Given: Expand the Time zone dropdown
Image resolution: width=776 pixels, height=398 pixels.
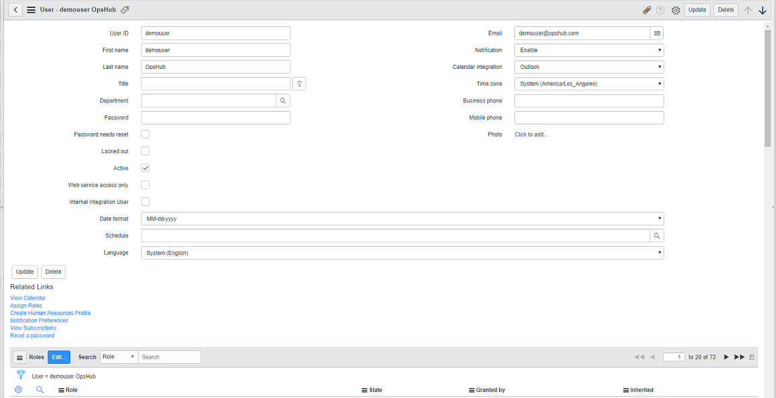Looking at the screenshot, I should click(x=589, y=84).
